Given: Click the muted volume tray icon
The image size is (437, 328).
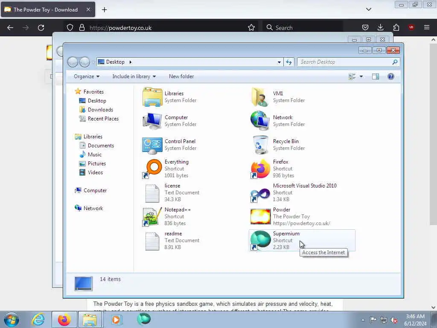Looking at the screenshot, I should click(x=394, y=320).
